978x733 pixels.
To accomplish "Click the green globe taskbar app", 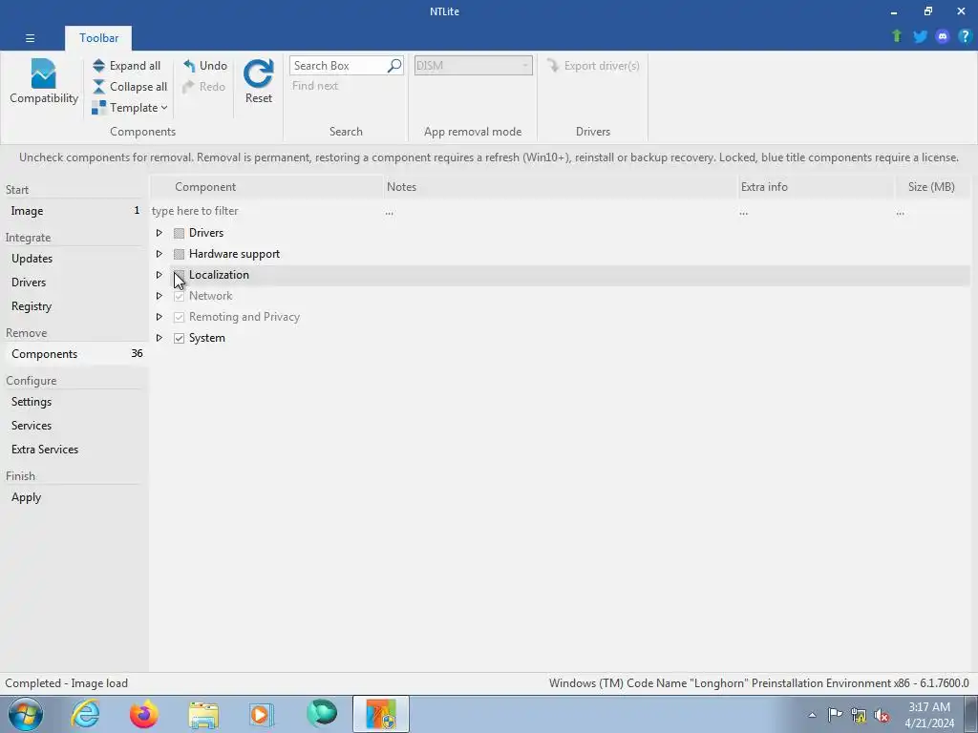I will coord(322,713).
